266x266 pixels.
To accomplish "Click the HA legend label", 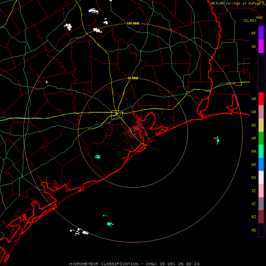I will 254,99.
